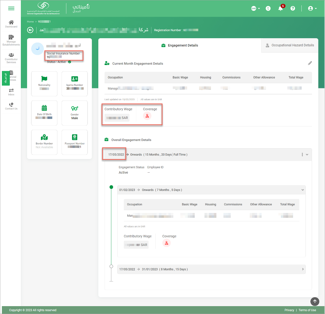Screen dimensions: 325x314
Task: Open the Privacy link in the footer
Action: click(x=289, y=310)
